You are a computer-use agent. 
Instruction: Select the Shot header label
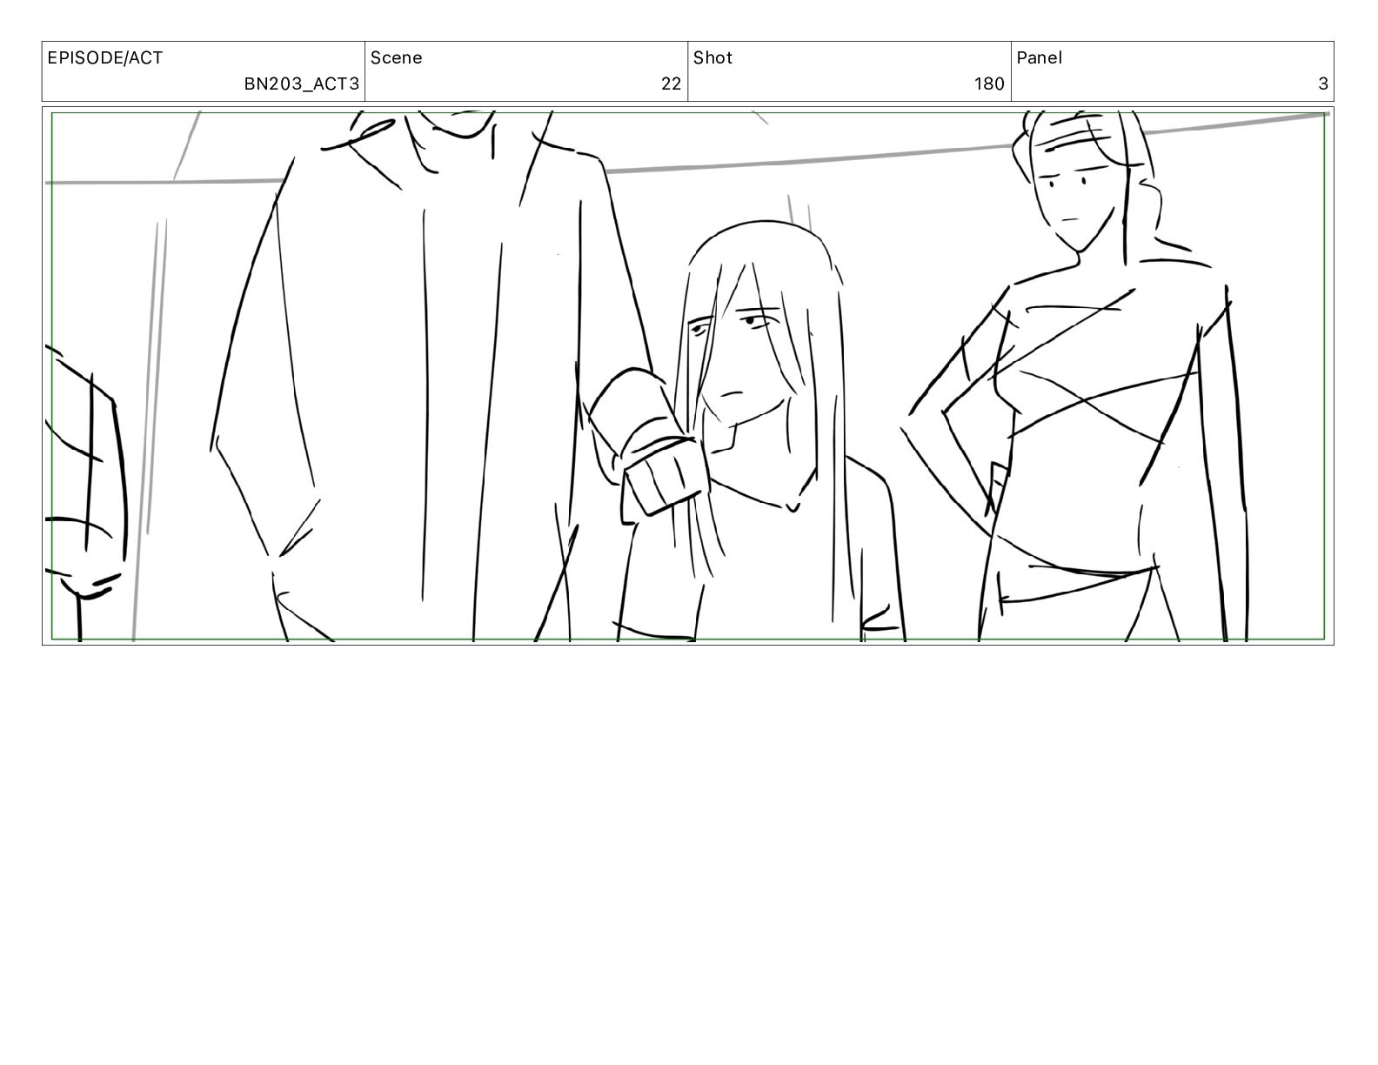713,58
